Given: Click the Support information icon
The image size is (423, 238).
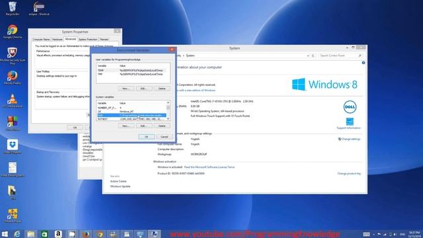Looking at the screenshot, I should [350, 122].
